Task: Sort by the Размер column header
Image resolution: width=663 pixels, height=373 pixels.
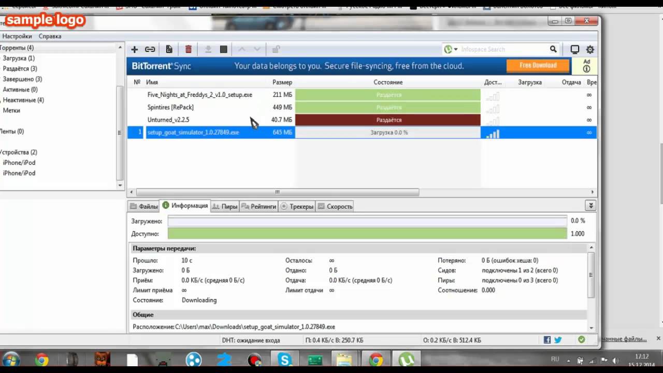Action: click(282, 82)
